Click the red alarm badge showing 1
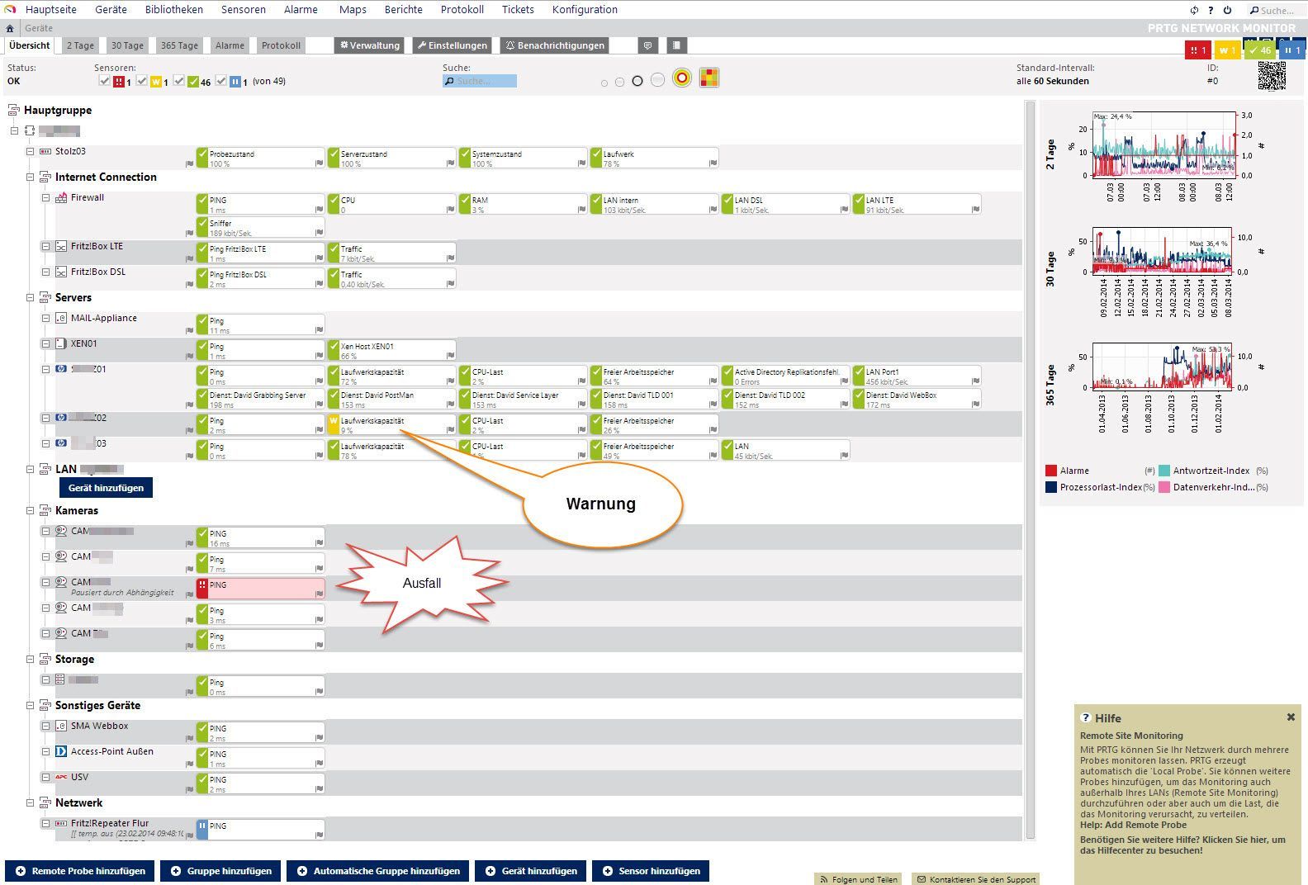This screenshot has width=1308, height=885. coord(1198,50)
